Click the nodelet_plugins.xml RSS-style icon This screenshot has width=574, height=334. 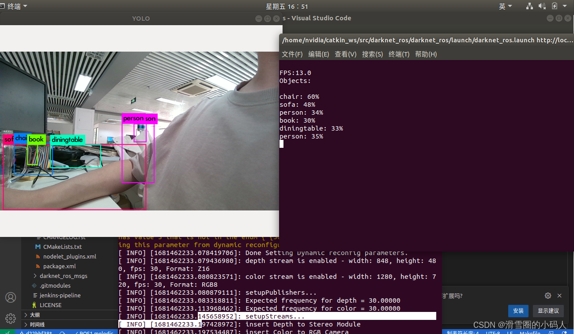coord(38,256)
